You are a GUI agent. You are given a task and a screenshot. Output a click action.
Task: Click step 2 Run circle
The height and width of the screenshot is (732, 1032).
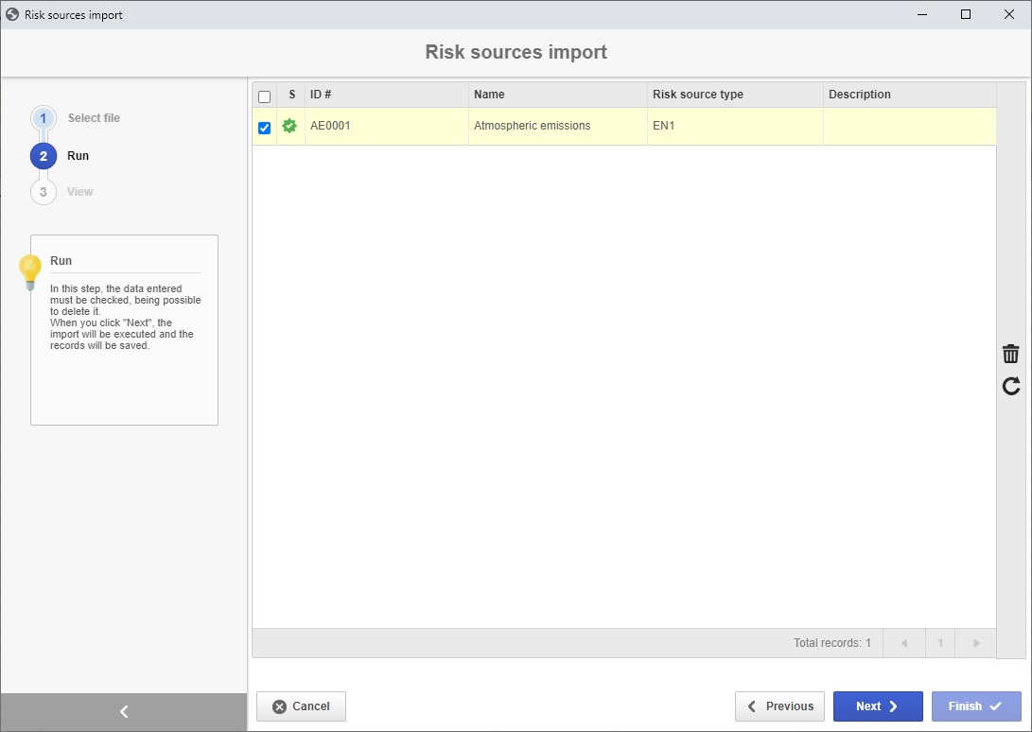(x=44, y=156)
